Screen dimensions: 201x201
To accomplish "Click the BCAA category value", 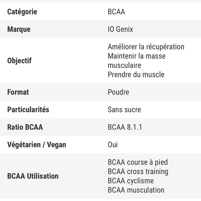I will (x=116, y=12).
